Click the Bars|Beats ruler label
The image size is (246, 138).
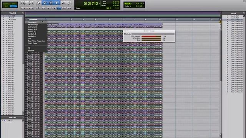[33, 20]
